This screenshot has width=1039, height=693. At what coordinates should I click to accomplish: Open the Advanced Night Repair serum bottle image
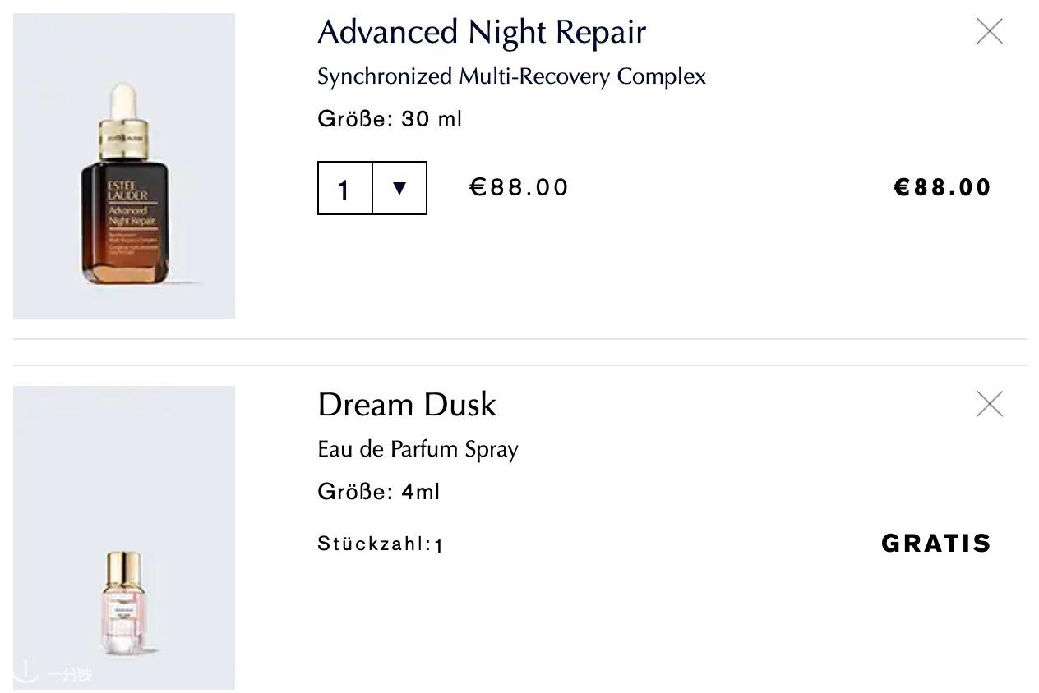[124, 166]
